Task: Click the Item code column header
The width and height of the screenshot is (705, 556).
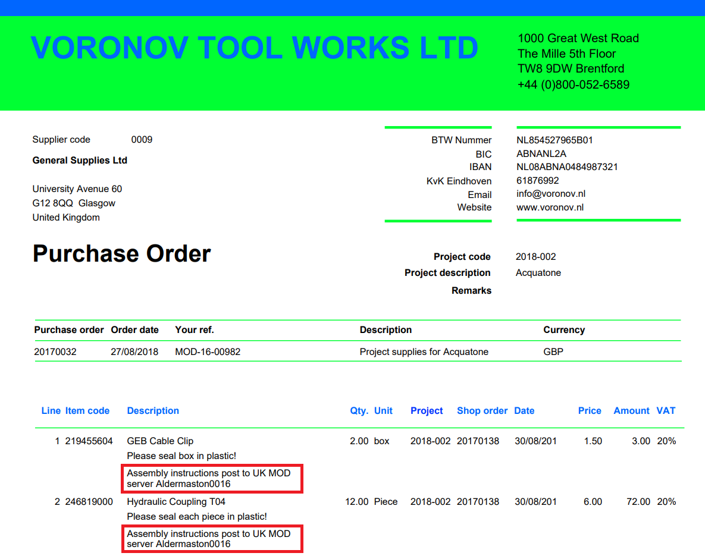Action: [x=87, y=411]
